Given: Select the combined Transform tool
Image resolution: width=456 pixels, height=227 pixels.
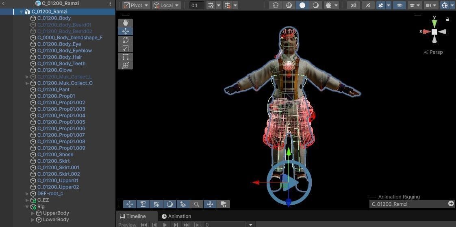Looking at the screenshot, I should (125, 65).
